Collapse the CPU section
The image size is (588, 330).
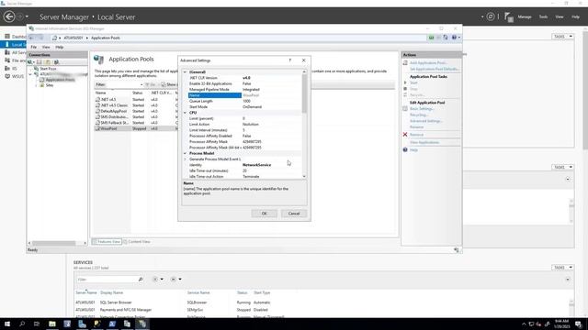coord(185,112)
